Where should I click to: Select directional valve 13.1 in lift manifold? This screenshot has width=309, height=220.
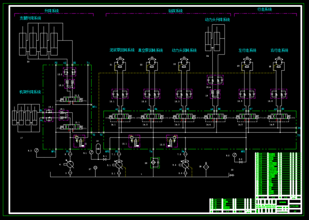[71, 127]
